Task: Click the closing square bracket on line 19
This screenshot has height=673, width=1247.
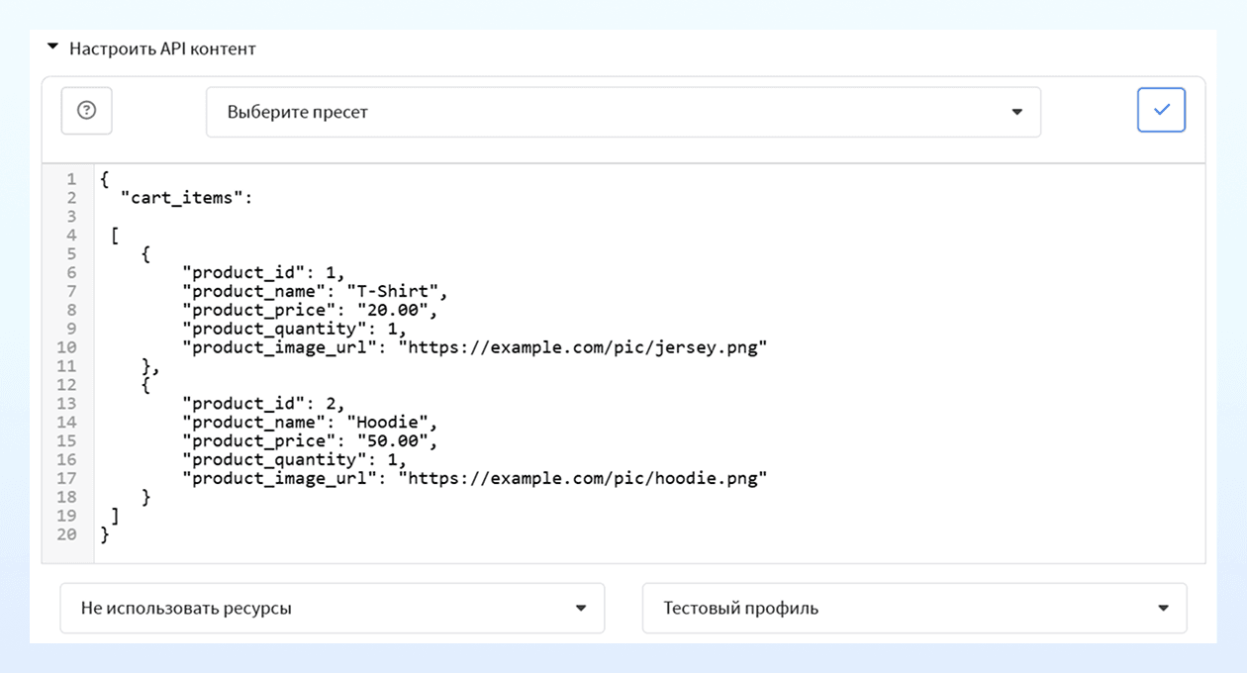Action: point(116,516)
